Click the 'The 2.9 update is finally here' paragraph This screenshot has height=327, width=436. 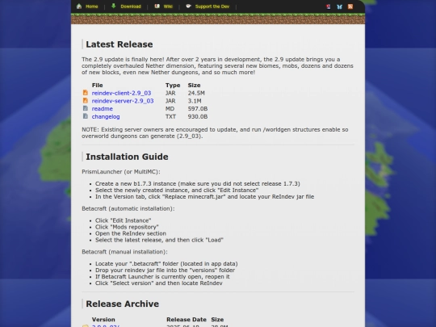(x=217, y=66)
